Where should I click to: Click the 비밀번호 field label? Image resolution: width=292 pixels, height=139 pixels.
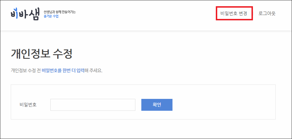tap(28, 105)
